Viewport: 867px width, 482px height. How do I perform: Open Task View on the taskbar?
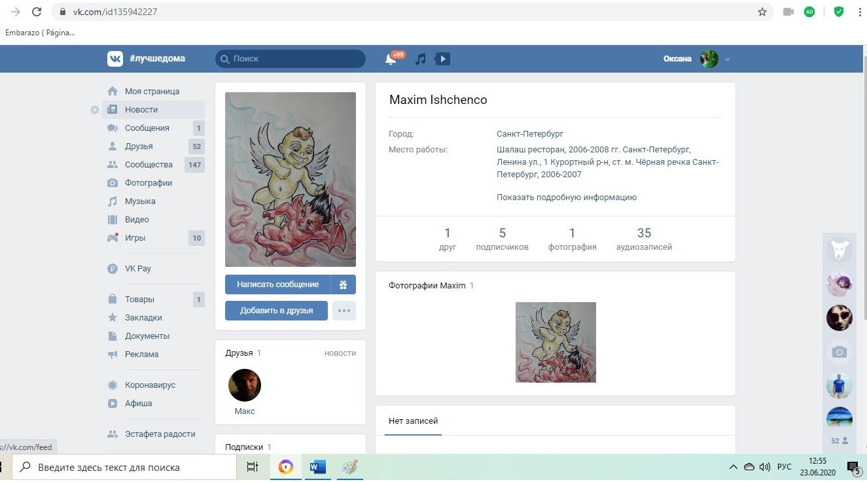252,468
